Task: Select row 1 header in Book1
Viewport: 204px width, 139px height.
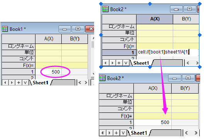Action: (x=19, y=72)
